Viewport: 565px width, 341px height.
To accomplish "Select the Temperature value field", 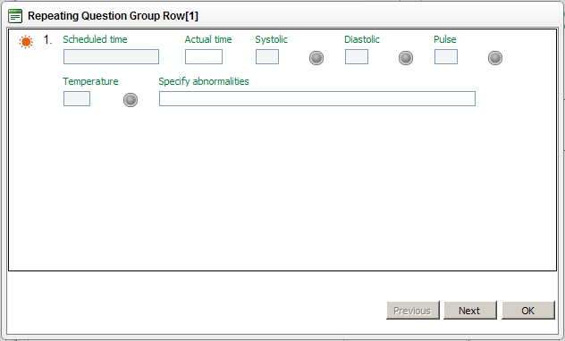I will click(x=77, y=98).
